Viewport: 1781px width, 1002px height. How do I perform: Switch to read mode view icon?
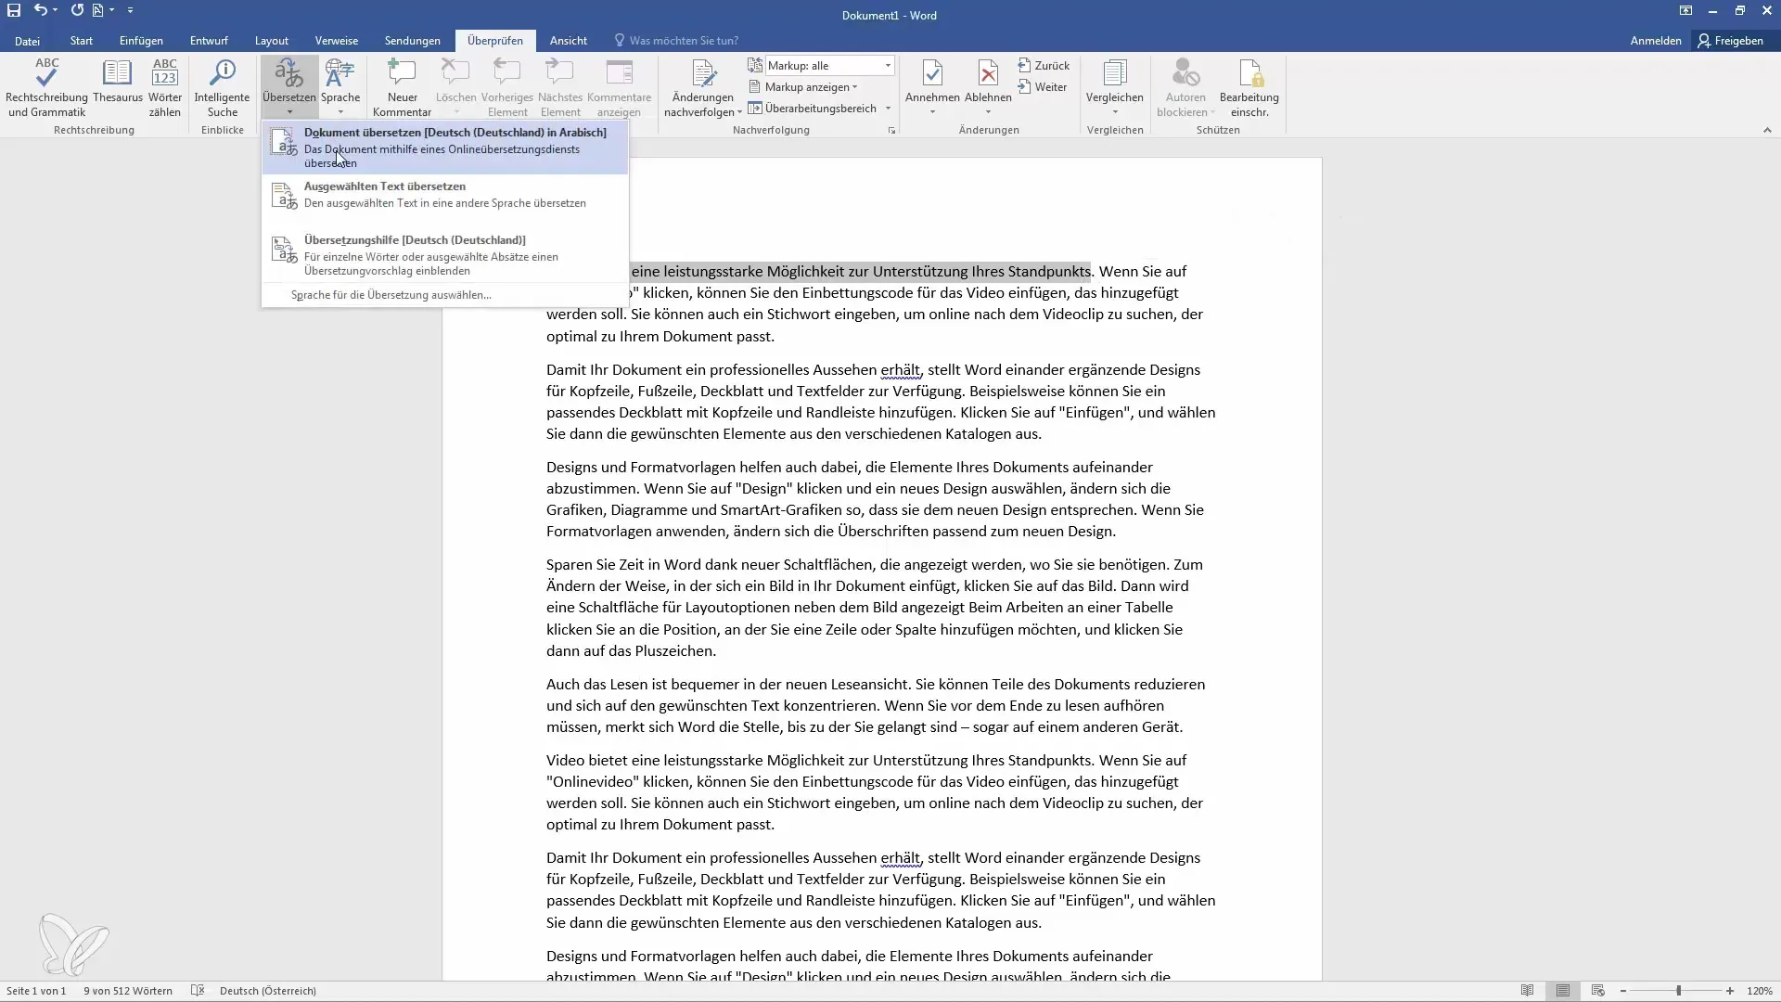click(x=1527, y=991)
